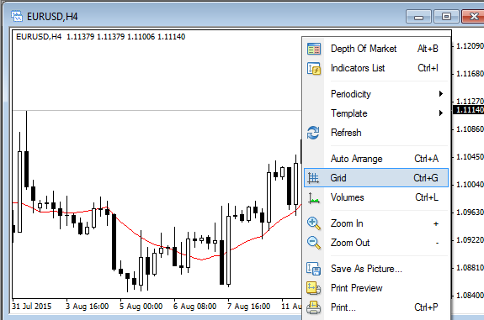The image size is (484, 320).
Task: Click the Refresh arrows icon
Action: tap(313, 133)
